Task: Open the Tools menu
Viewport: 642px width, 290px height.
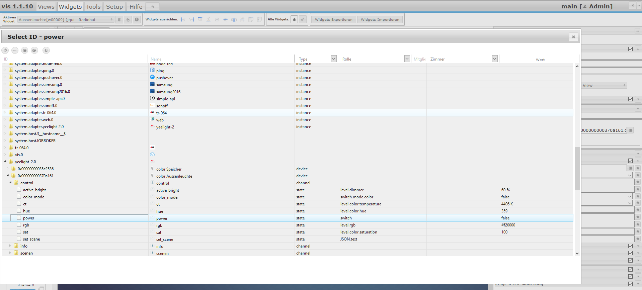Action: pyautogui.click(x=93, y=7)
